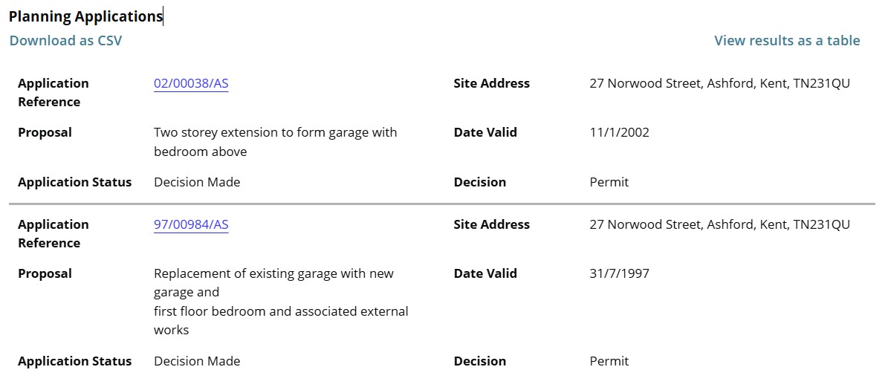Open application reference 97/00984/AS

(191, 224)
